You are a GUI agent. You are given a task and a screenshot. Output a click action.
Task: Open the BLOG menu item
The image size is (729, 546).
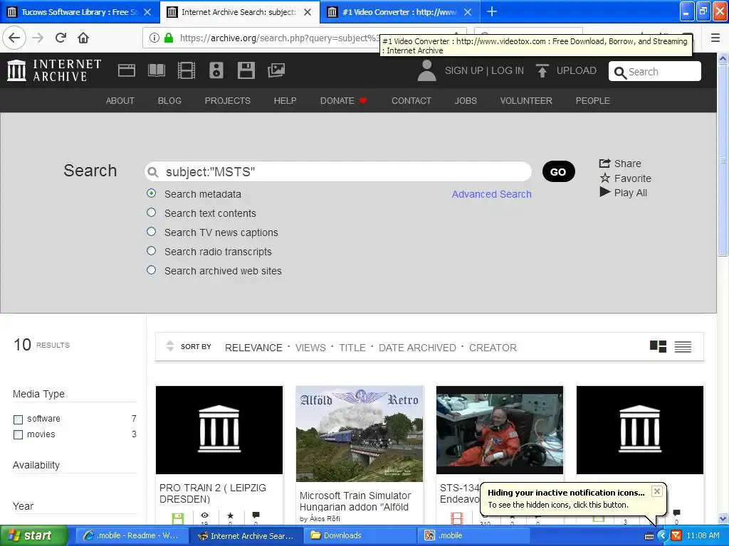(x=169, y=101)
